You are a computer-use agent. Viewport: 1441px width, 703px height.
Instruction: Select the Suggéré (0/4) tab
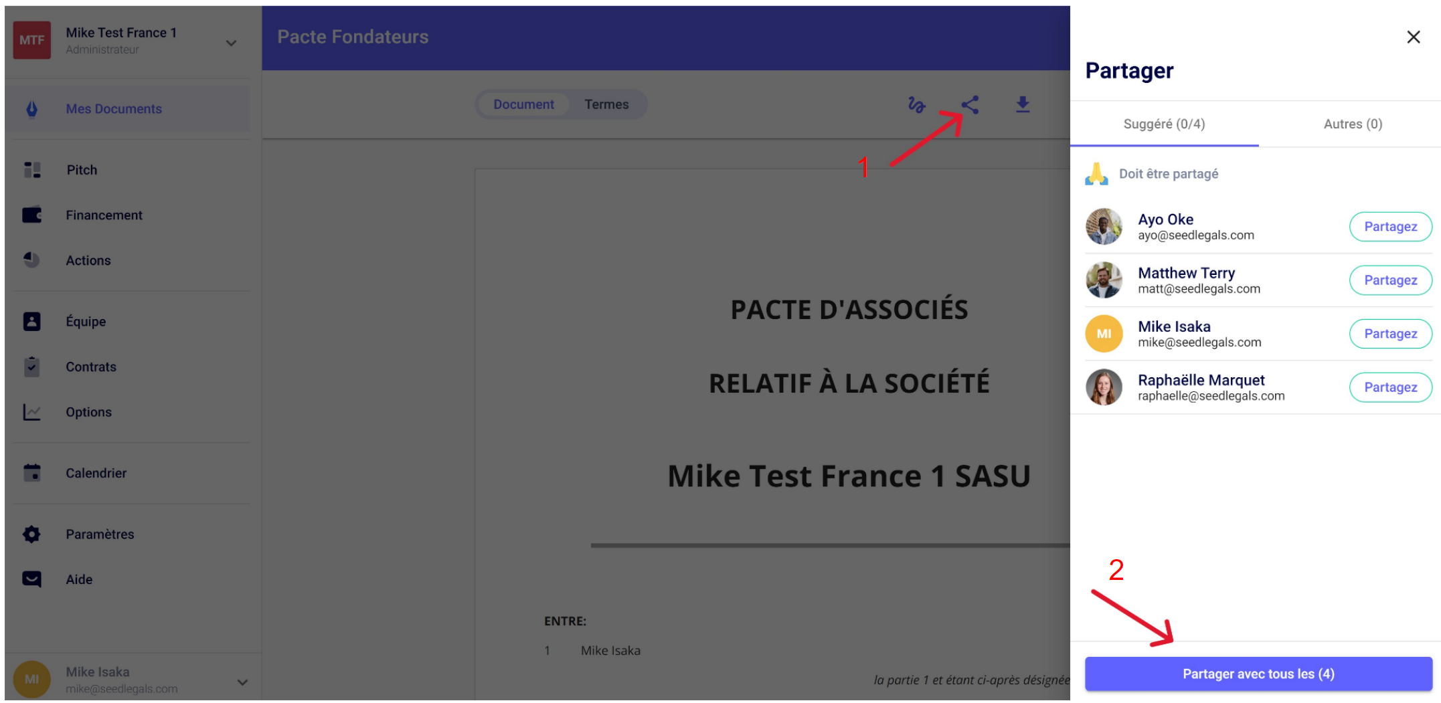[x=1164, y=124]
